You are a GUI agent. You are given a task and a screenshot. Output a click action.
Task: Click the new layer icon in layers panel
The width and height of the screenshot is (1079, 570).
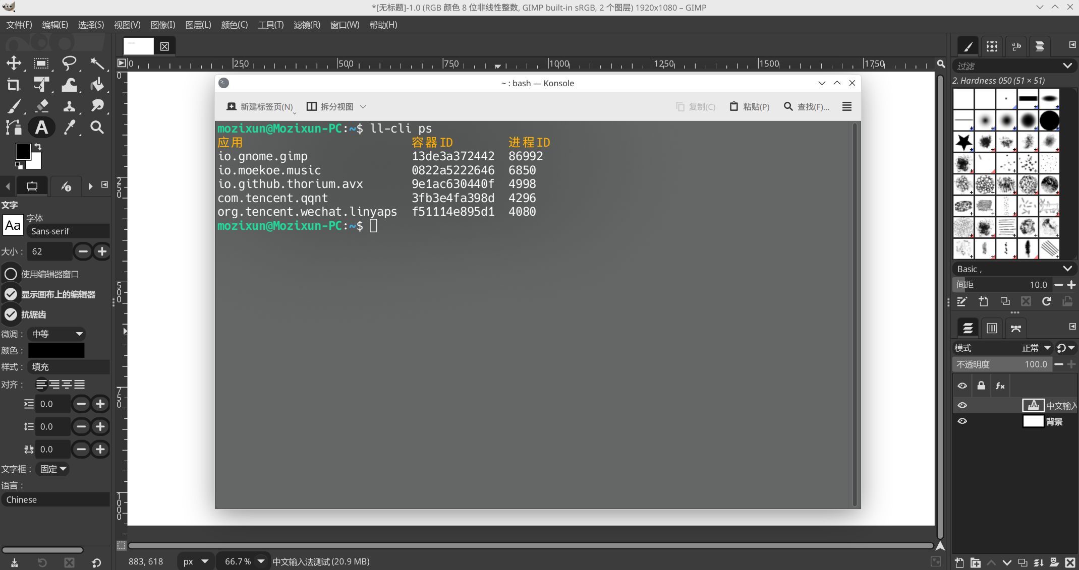[x=959, y=562]
